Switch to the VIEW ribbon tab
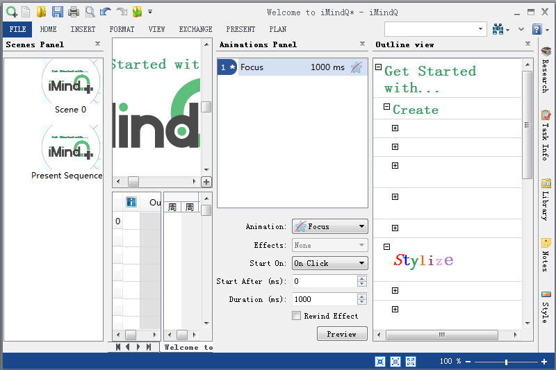Screen dimensions: 556x370 [157, 29]
